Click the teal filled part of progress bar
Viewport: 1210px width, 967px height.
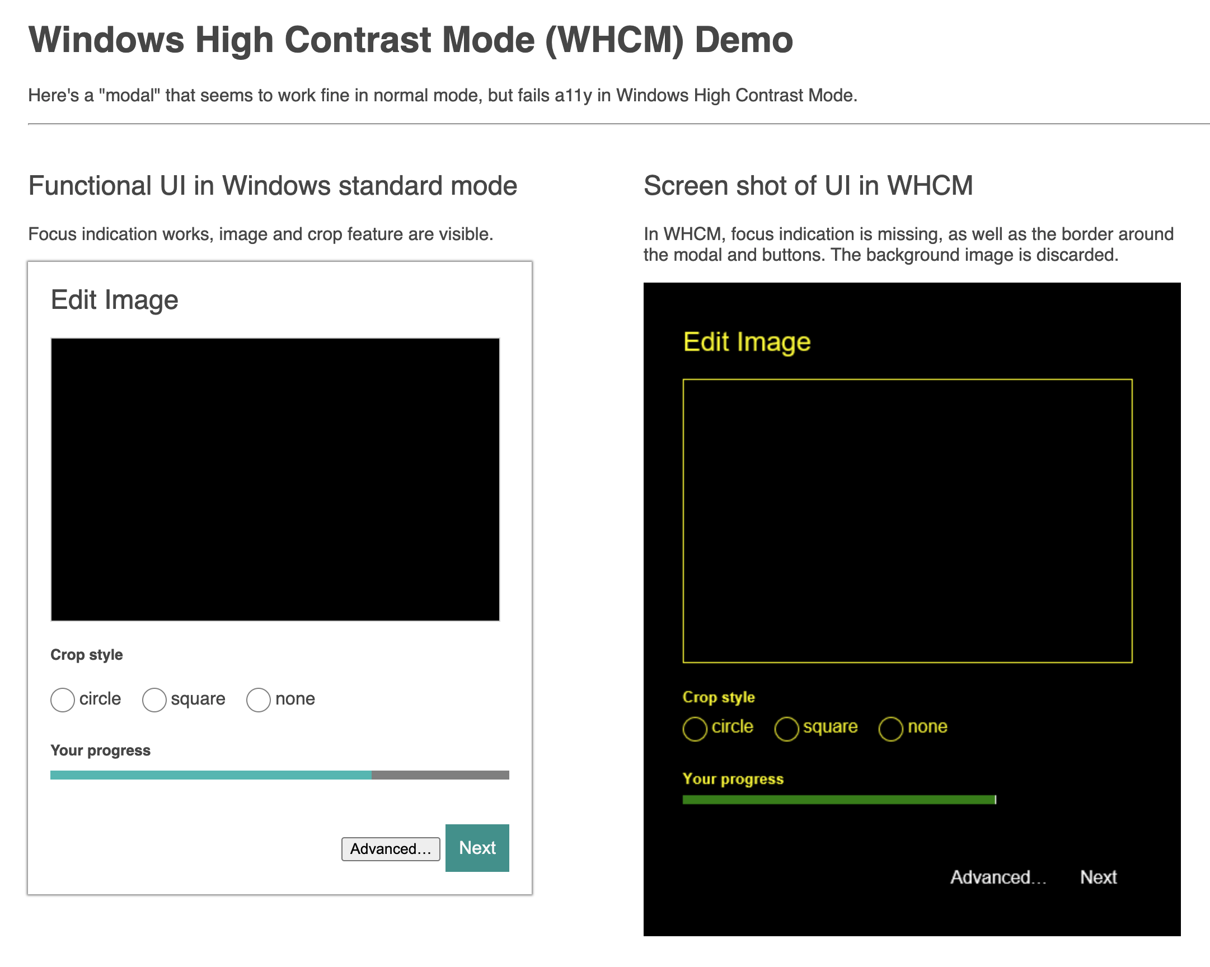point(210,775)
